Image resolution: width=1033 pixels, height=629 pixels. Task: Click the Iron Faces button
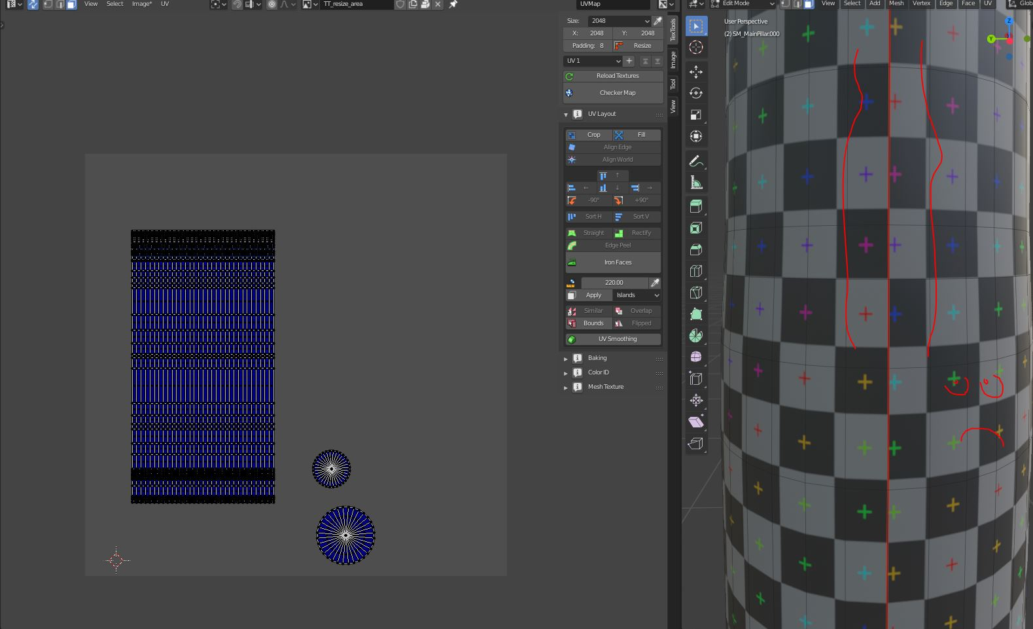[613, 262]
